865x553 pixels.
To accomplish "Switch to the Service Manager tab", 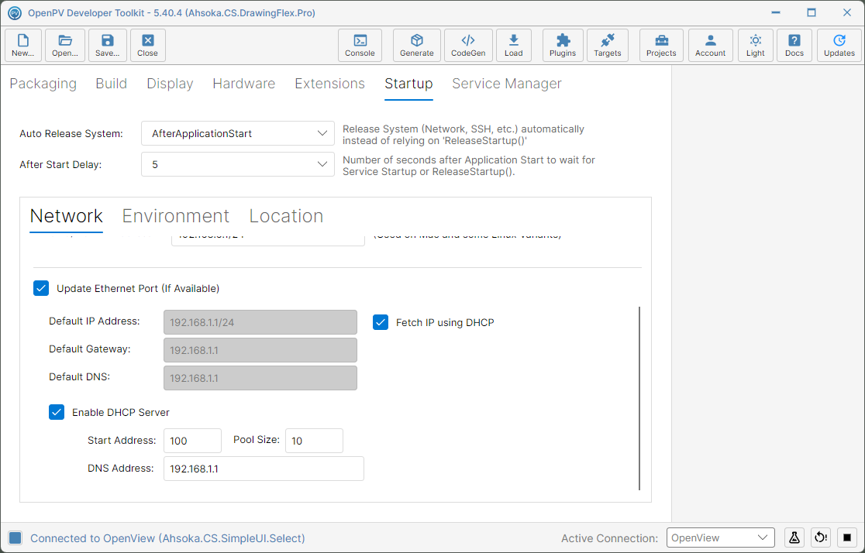I will (x=507, y=84).
